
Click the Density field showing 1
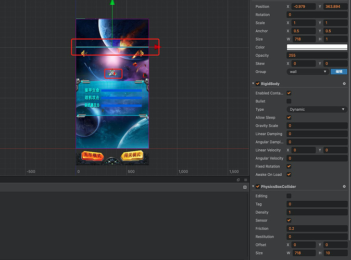[x=317, y=212]
